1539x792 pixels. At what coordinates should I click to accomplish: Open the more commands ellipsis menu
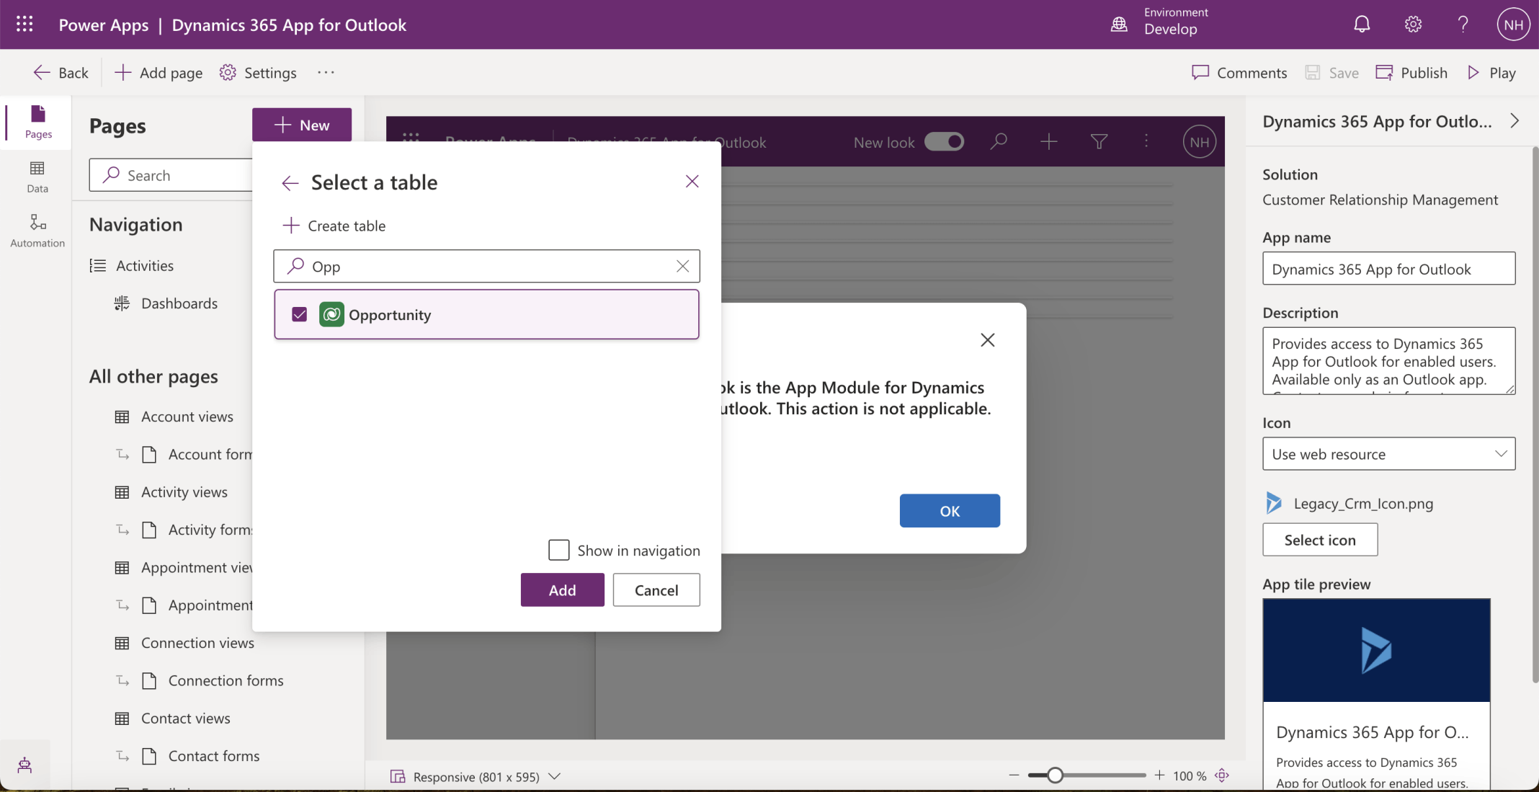tap(326, 72)
